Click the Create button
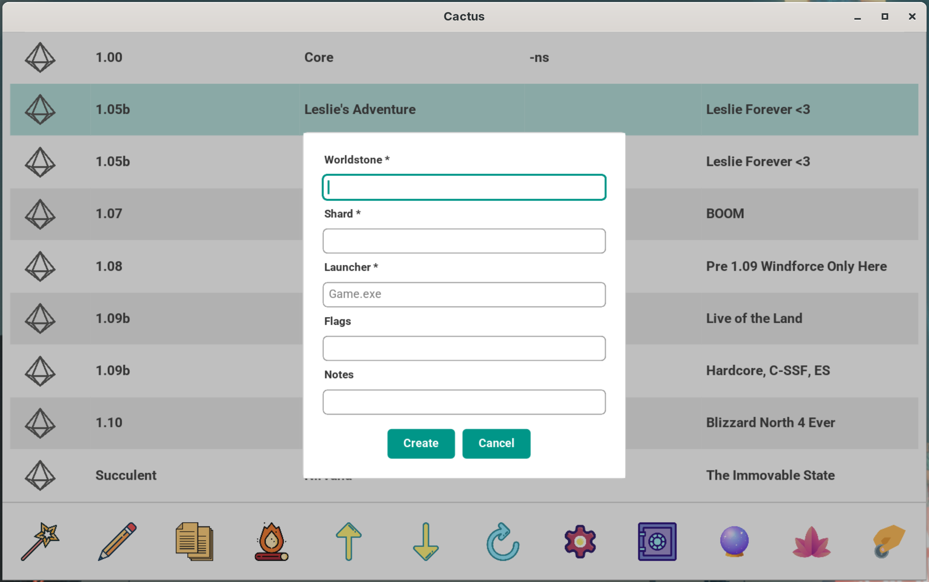929x582 pixels. coord(421,443)
